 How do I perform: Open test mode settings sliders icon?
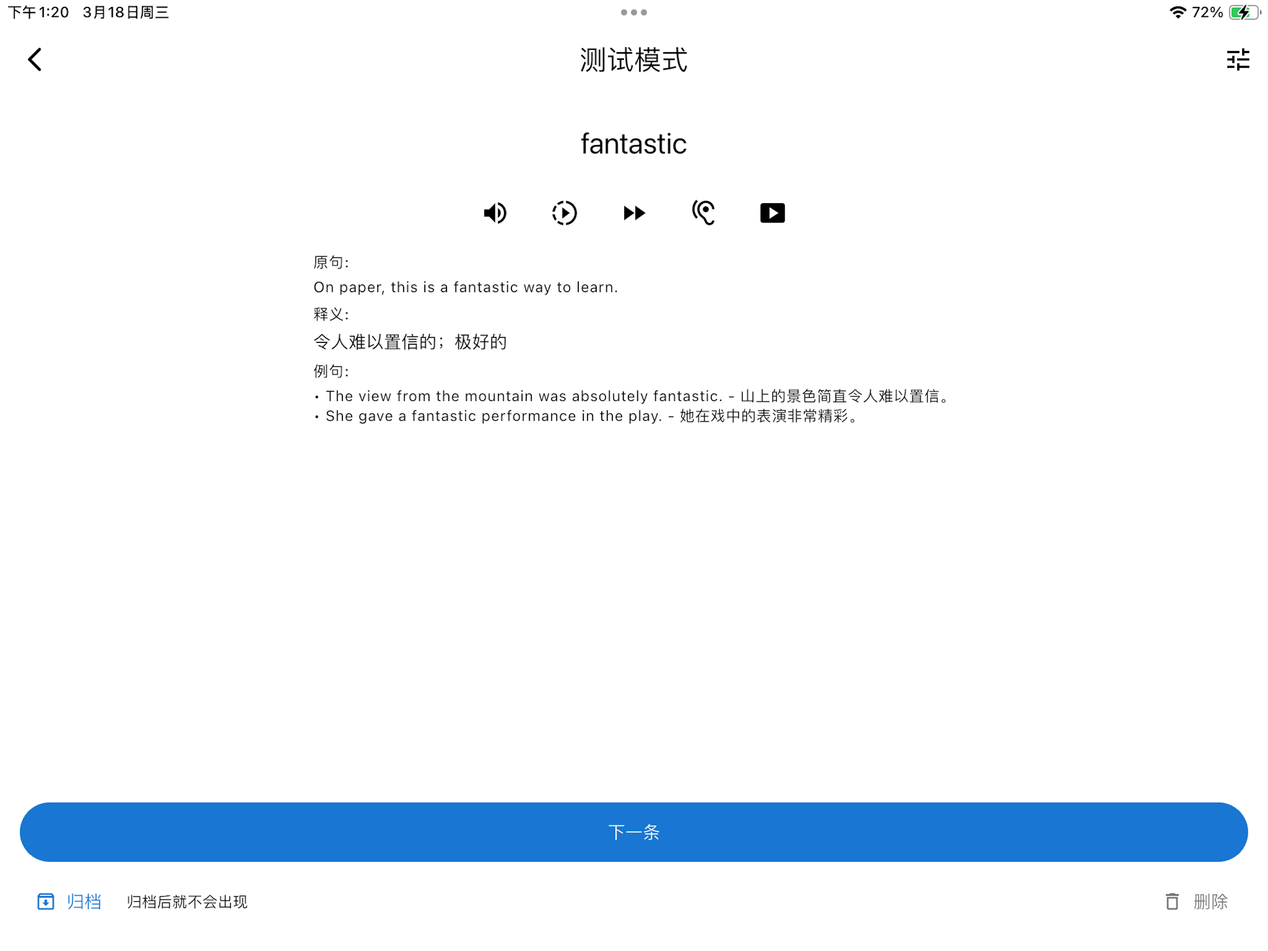tap(1238, 59)
